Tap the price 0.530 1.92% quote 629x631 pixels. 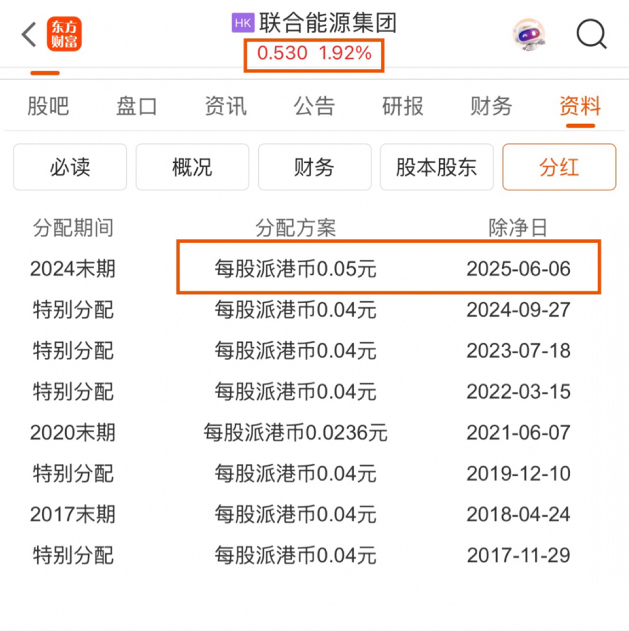pyautogui.click(x=314, y=53)
